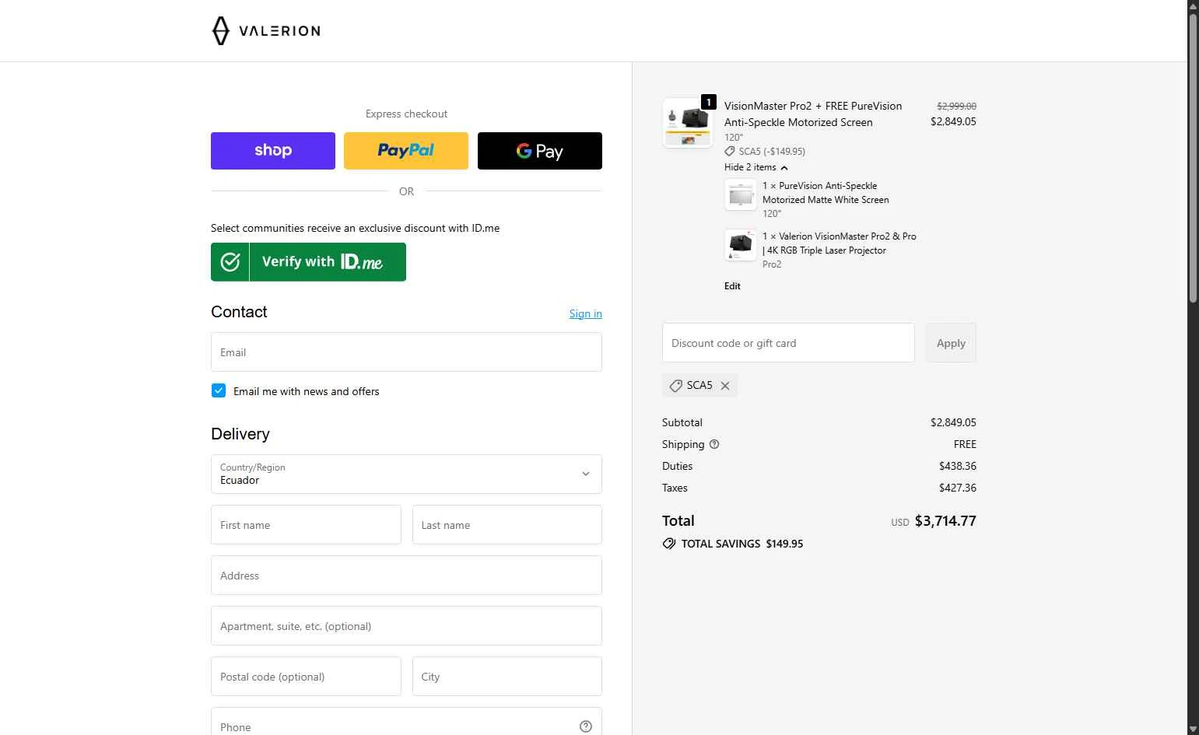The image size is (1199, 735).
Task: Focus the City input field
Action: click(507, 677)
